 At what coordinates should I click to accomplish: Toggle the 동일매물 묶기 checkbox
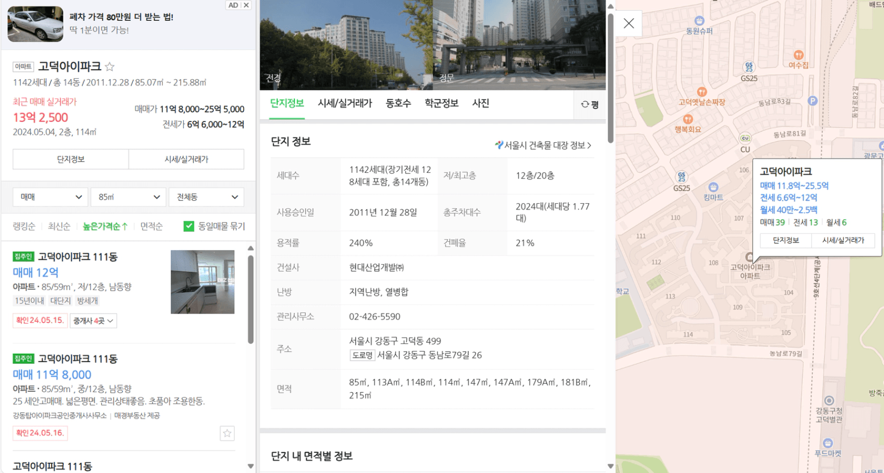(188, 226)
